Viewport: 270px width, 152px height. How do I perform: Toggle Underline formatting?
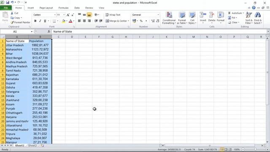45,21
